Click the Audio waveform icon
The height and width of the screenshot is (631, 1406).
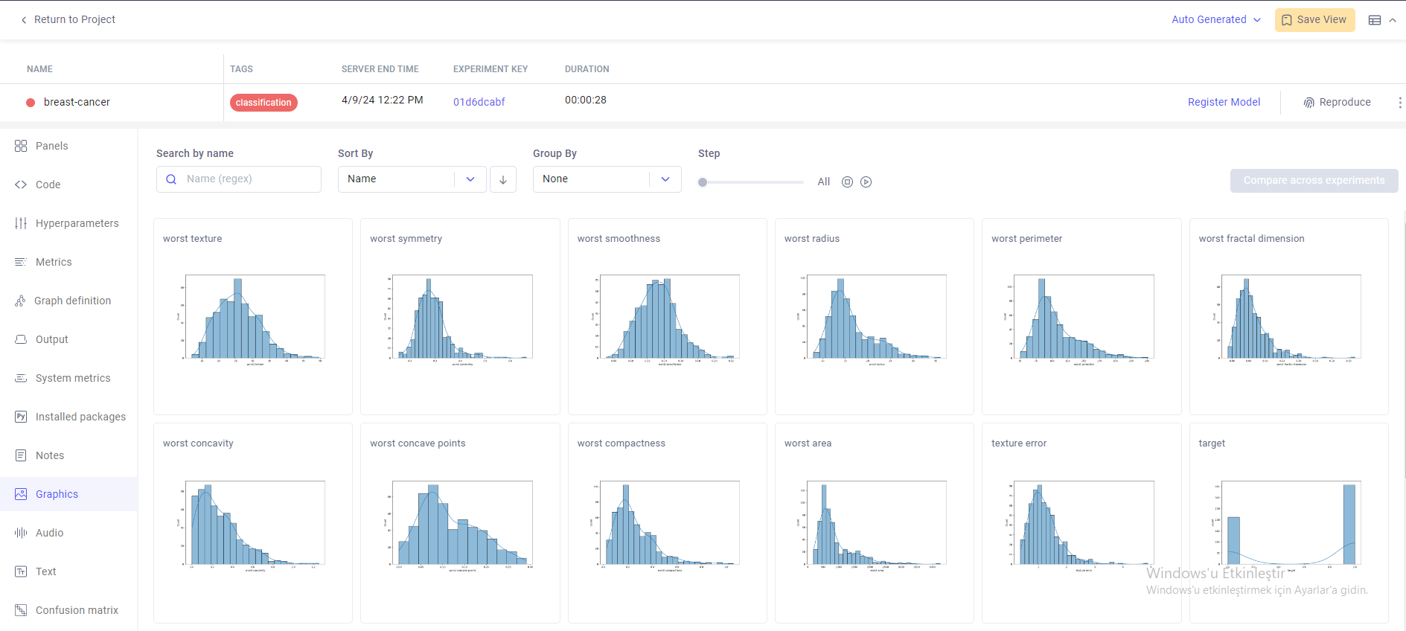[21, 533]
